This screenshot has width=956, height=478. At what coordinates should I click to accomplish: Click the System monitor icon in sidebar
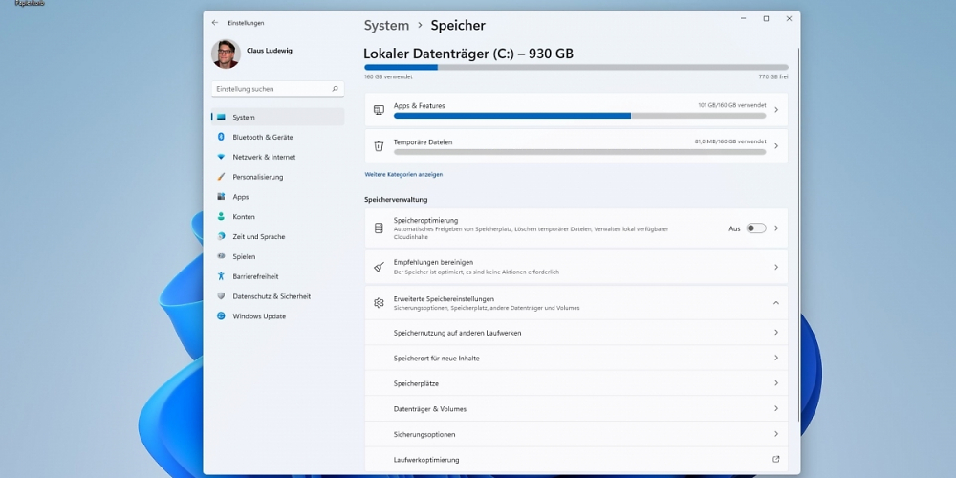[221, 117]
